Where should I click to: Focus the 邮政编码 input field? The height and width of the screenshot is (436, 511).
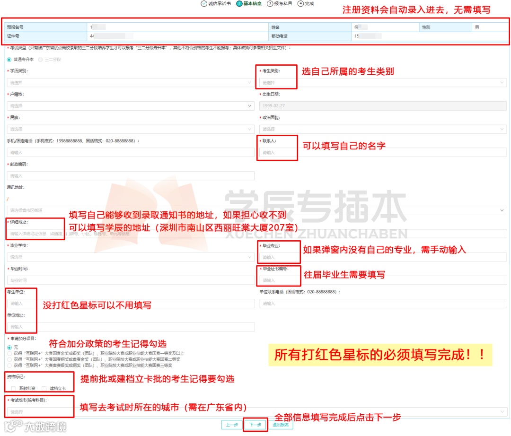point(131,176)
